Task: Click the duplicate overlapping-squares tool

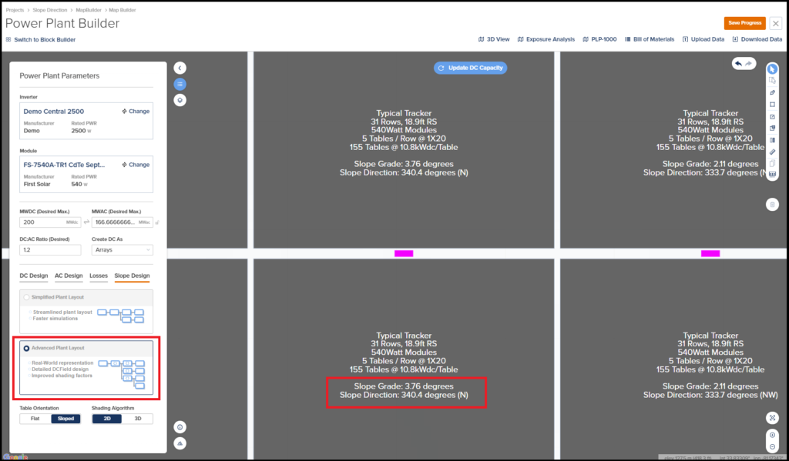Action: tap(772, 129)
